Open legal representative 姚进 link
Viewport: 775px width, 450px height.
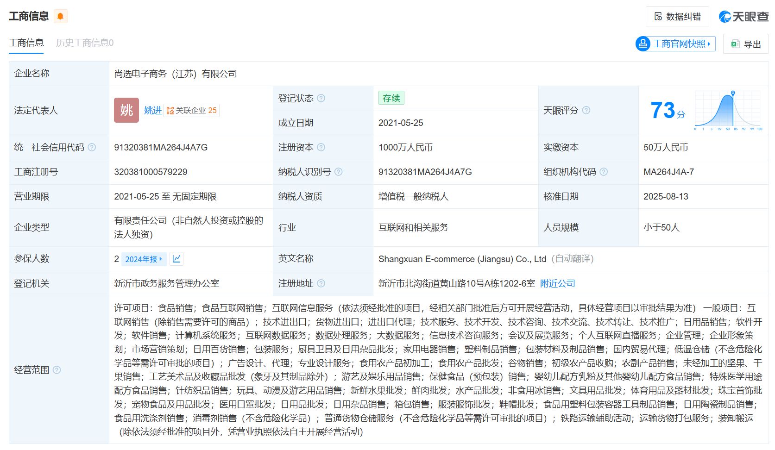153,111
